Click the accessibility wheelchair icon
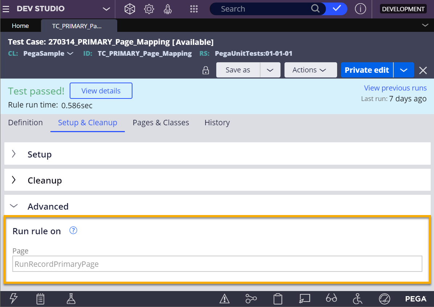434x307 pixels. tap(358, 299)
